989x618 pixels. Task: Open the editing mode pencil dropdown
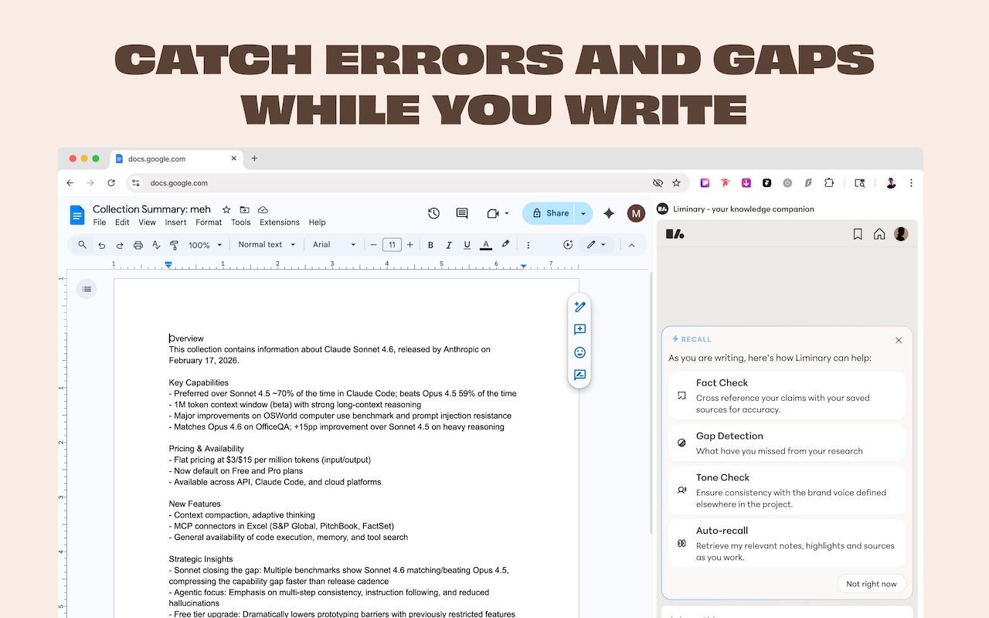(x=596, y=245)
